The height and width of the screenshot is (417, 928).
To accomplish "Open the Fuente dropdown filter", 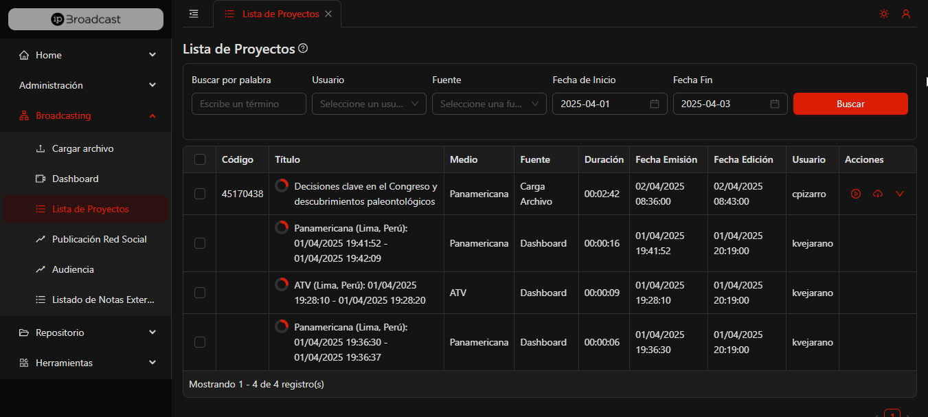I will pyautogui.click(x=489, y=104).
